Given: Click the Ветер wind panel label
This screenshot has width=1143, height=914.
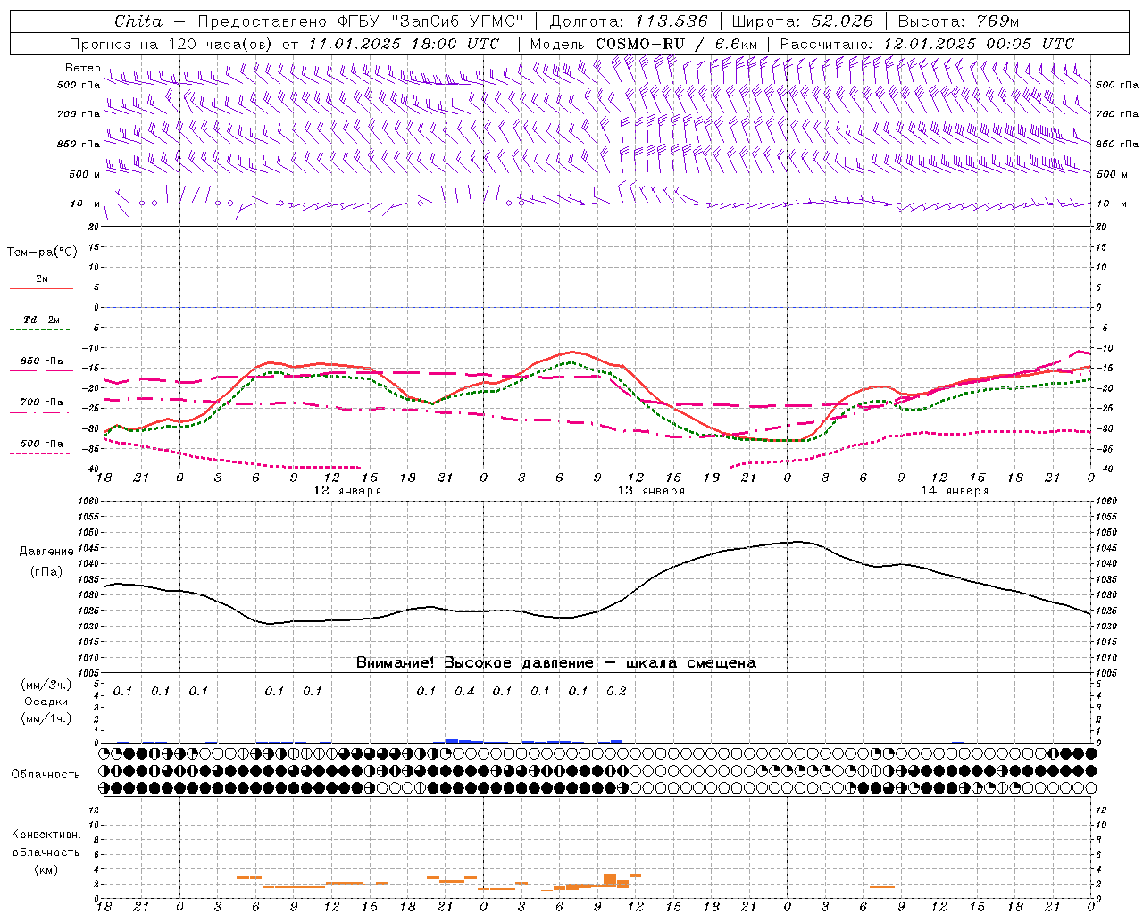Looking at the screenshot, I should pyautogui.click(x=82, y=68).
